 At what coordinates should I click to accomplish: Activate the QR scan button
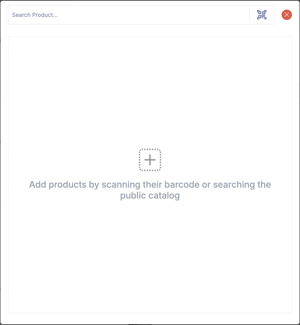262,15
